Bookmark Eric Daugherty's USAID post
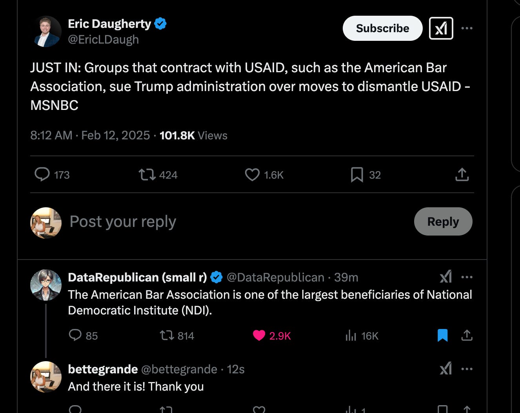Screen dimensions: 520x413 356,175
